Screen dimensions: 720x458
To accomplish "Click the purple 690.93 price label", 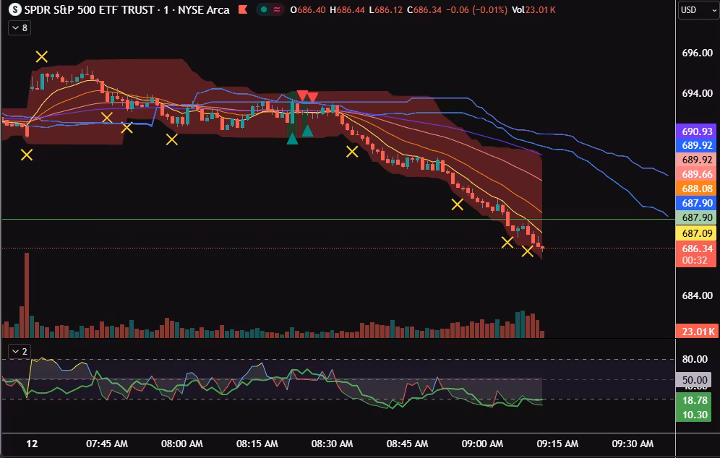I will (x=697, y=131).
